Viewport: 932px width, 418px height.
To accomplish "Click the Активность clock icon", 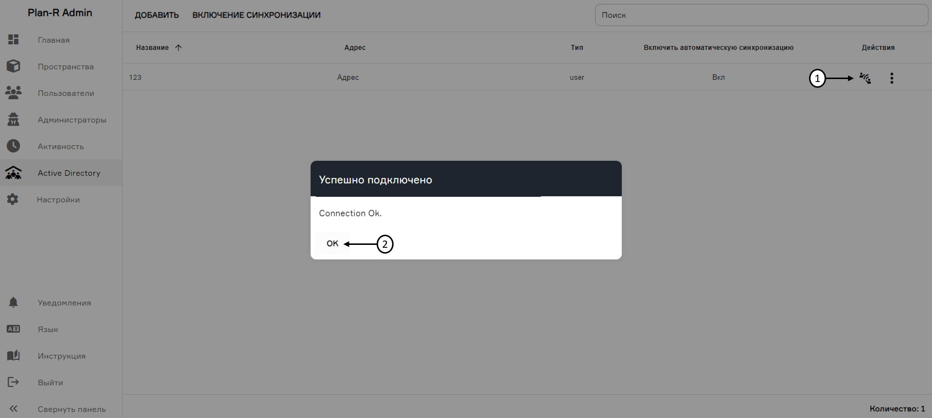I will click(x=14, y=146).
